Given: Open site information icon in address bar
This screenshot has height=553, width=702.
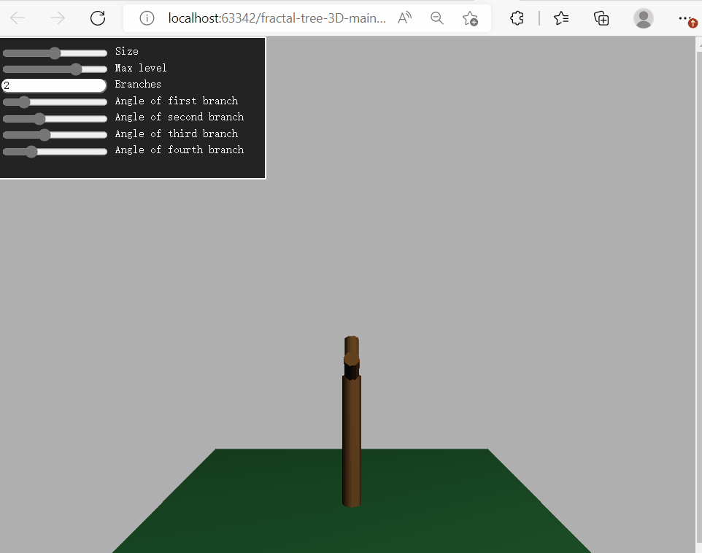Looking at the screenshot, I should click(x=147, y=18).
